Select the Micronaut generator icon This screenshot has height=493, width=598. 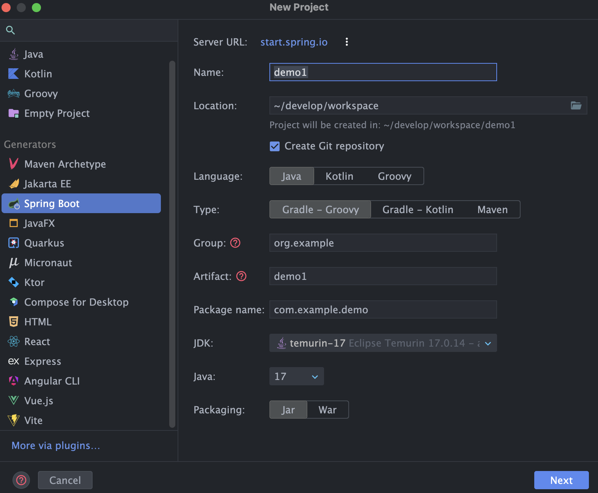click(14, 262)
